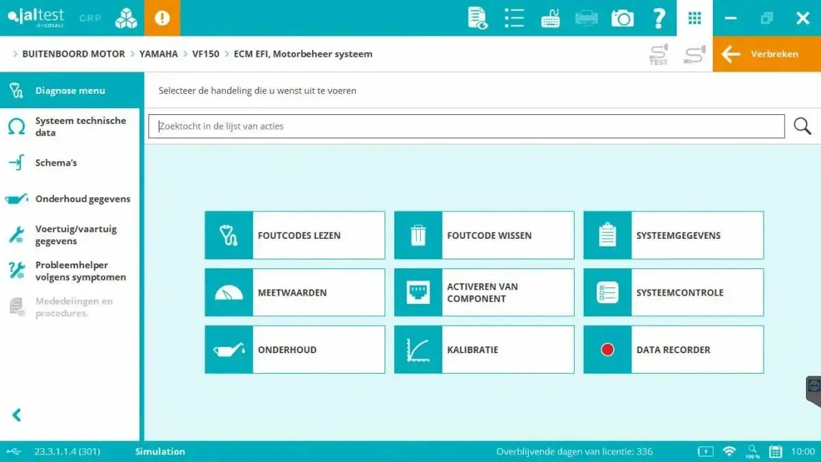This screenshot has width=821, height=462.
Task: Click the applications grid icon
Action: click(694, 18)
